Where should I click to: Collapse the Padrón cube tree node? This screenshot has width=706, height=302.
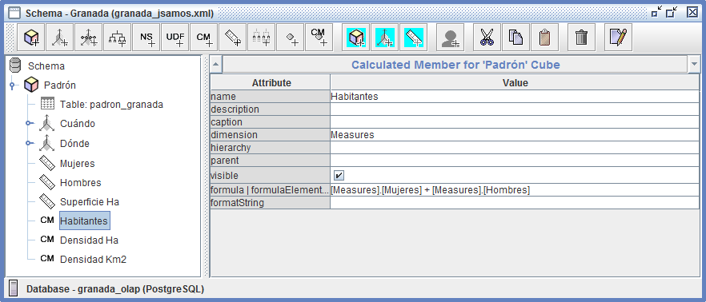12,85
